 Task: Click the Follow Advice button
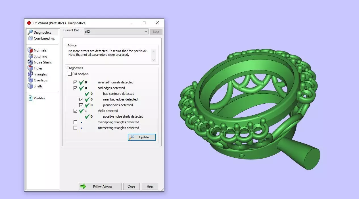[x=100, y=186]
